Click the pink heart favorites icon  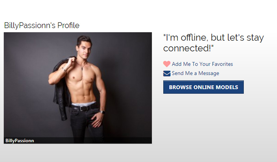pos(167,64)
